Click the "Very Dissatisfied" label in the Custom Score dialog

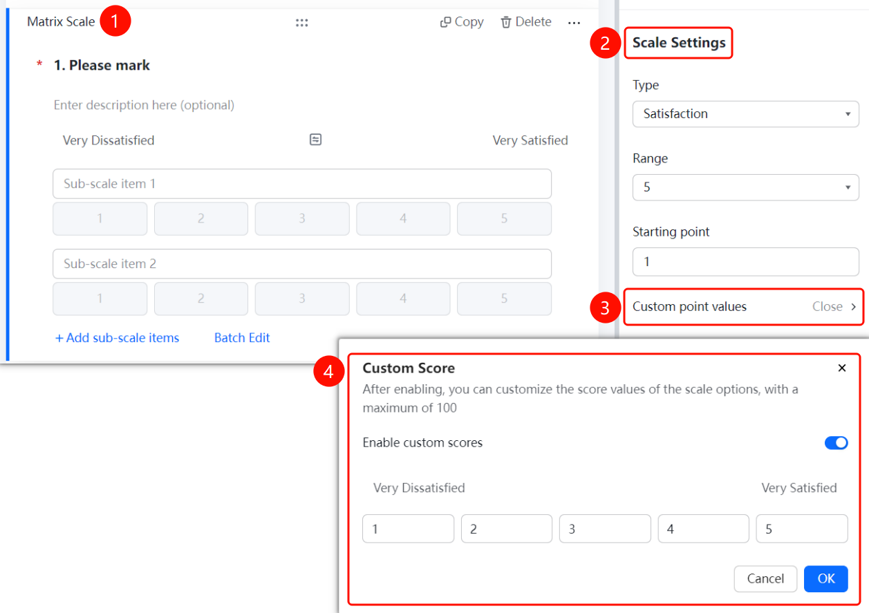(x=419, y=488)
